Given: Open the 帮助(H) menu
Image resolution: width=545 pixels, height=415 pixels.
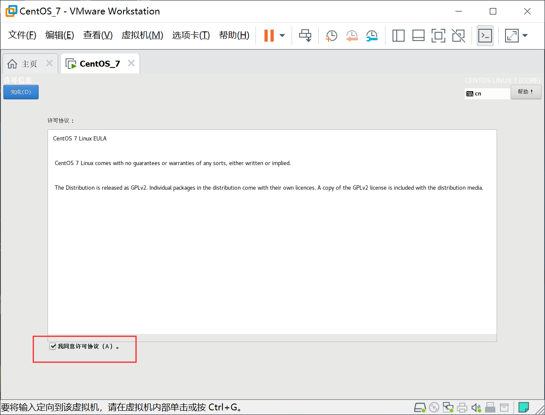Looking at the screenshot, I should click(x=234, y=35).
